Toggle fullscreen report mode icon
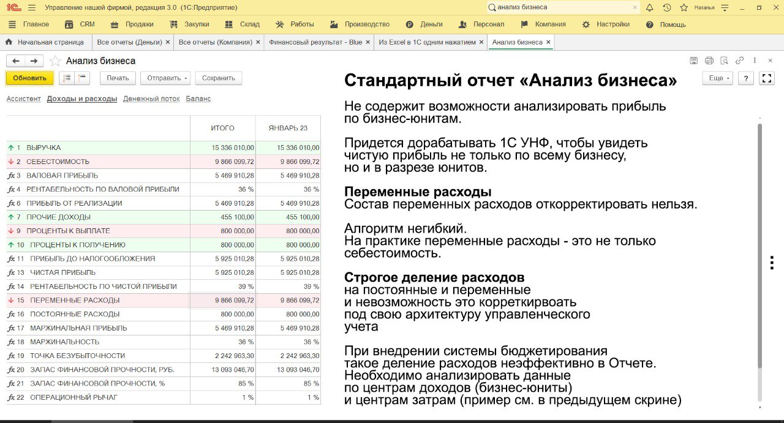 766,78
